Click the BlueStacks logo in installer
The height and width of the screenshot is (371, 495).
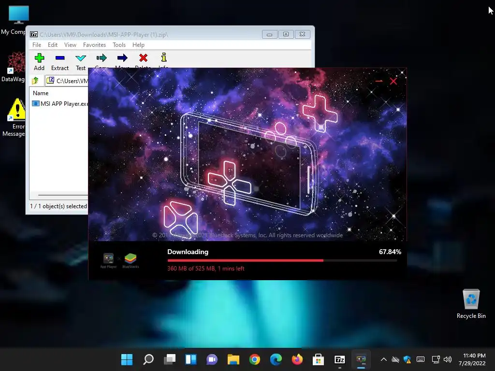click(x=131, y=260)
